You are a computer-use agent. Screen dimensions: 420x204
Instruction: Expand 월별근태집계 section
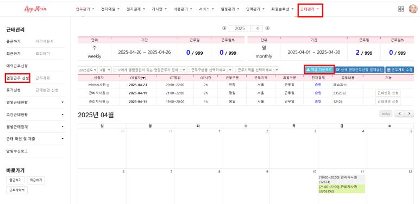36,127
